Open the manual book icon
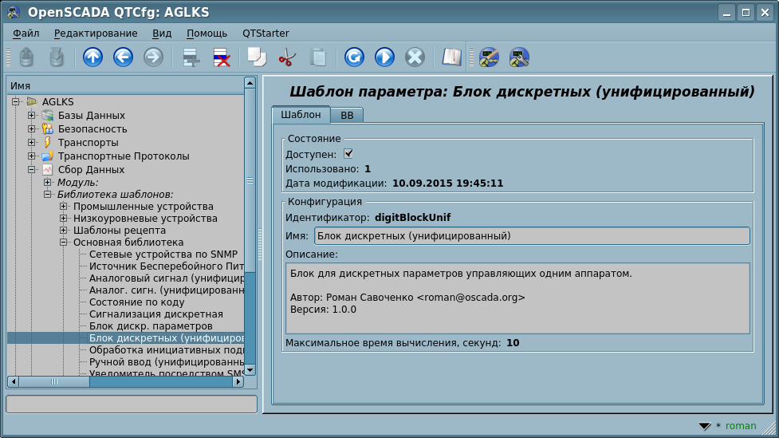The height and width of the screenshot is (438, 779). [452, 57]
